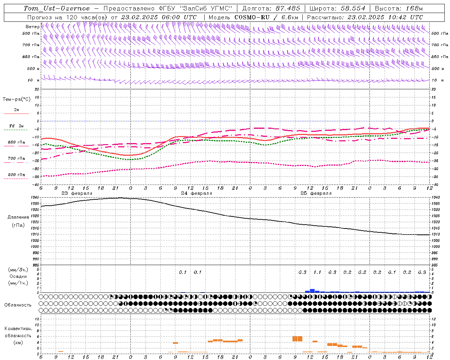
Task: Click the '23 февраля' date label
Action: click(77, 193)
